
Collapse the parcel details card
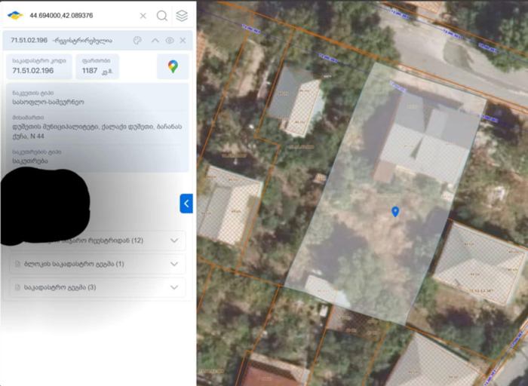[x=155, y=40]
